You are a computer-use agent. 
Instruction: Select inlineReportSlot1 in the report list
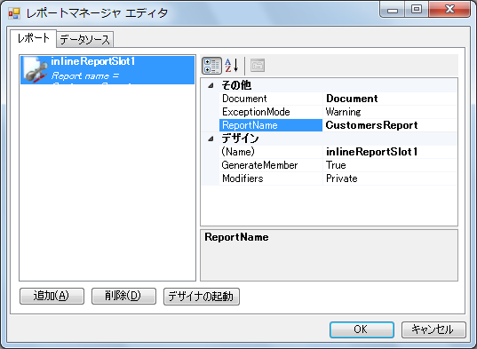coord(107,70)
